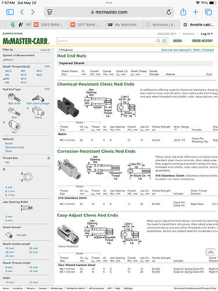This screenshot has width=218, height=291.
Task: Tap the three-dot multitasking control
Action: (109, 3)
